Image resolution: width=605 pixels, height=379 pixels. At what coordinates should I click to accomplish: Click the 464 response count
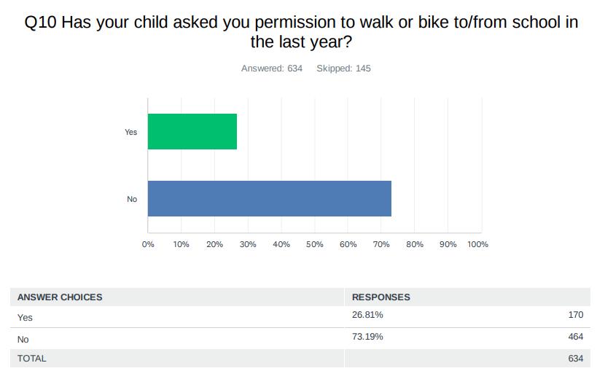[575, 337]
